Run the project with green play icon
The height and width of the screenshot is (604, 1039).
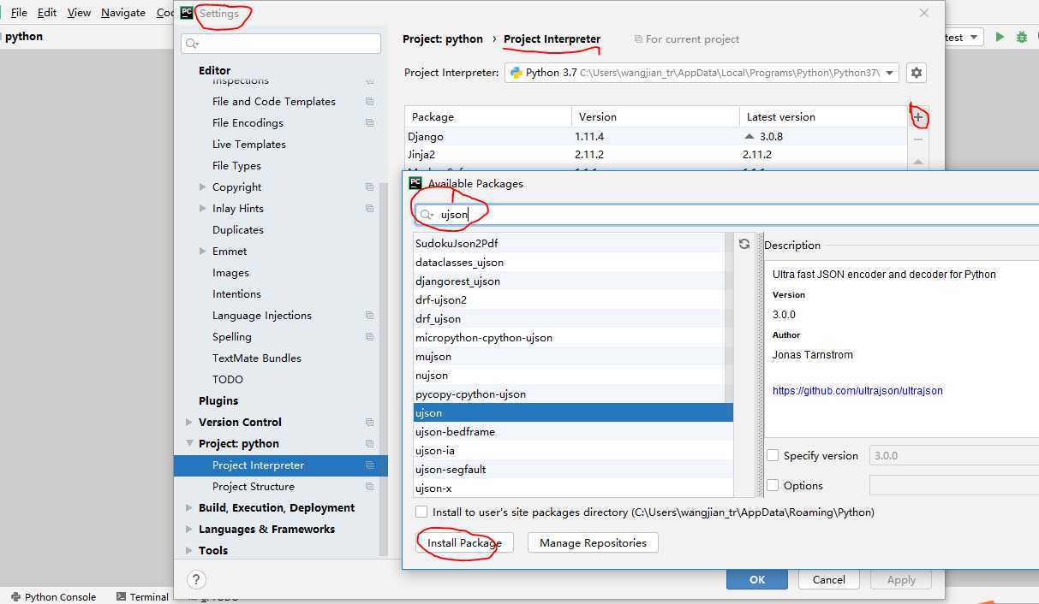pos(1000,37)
